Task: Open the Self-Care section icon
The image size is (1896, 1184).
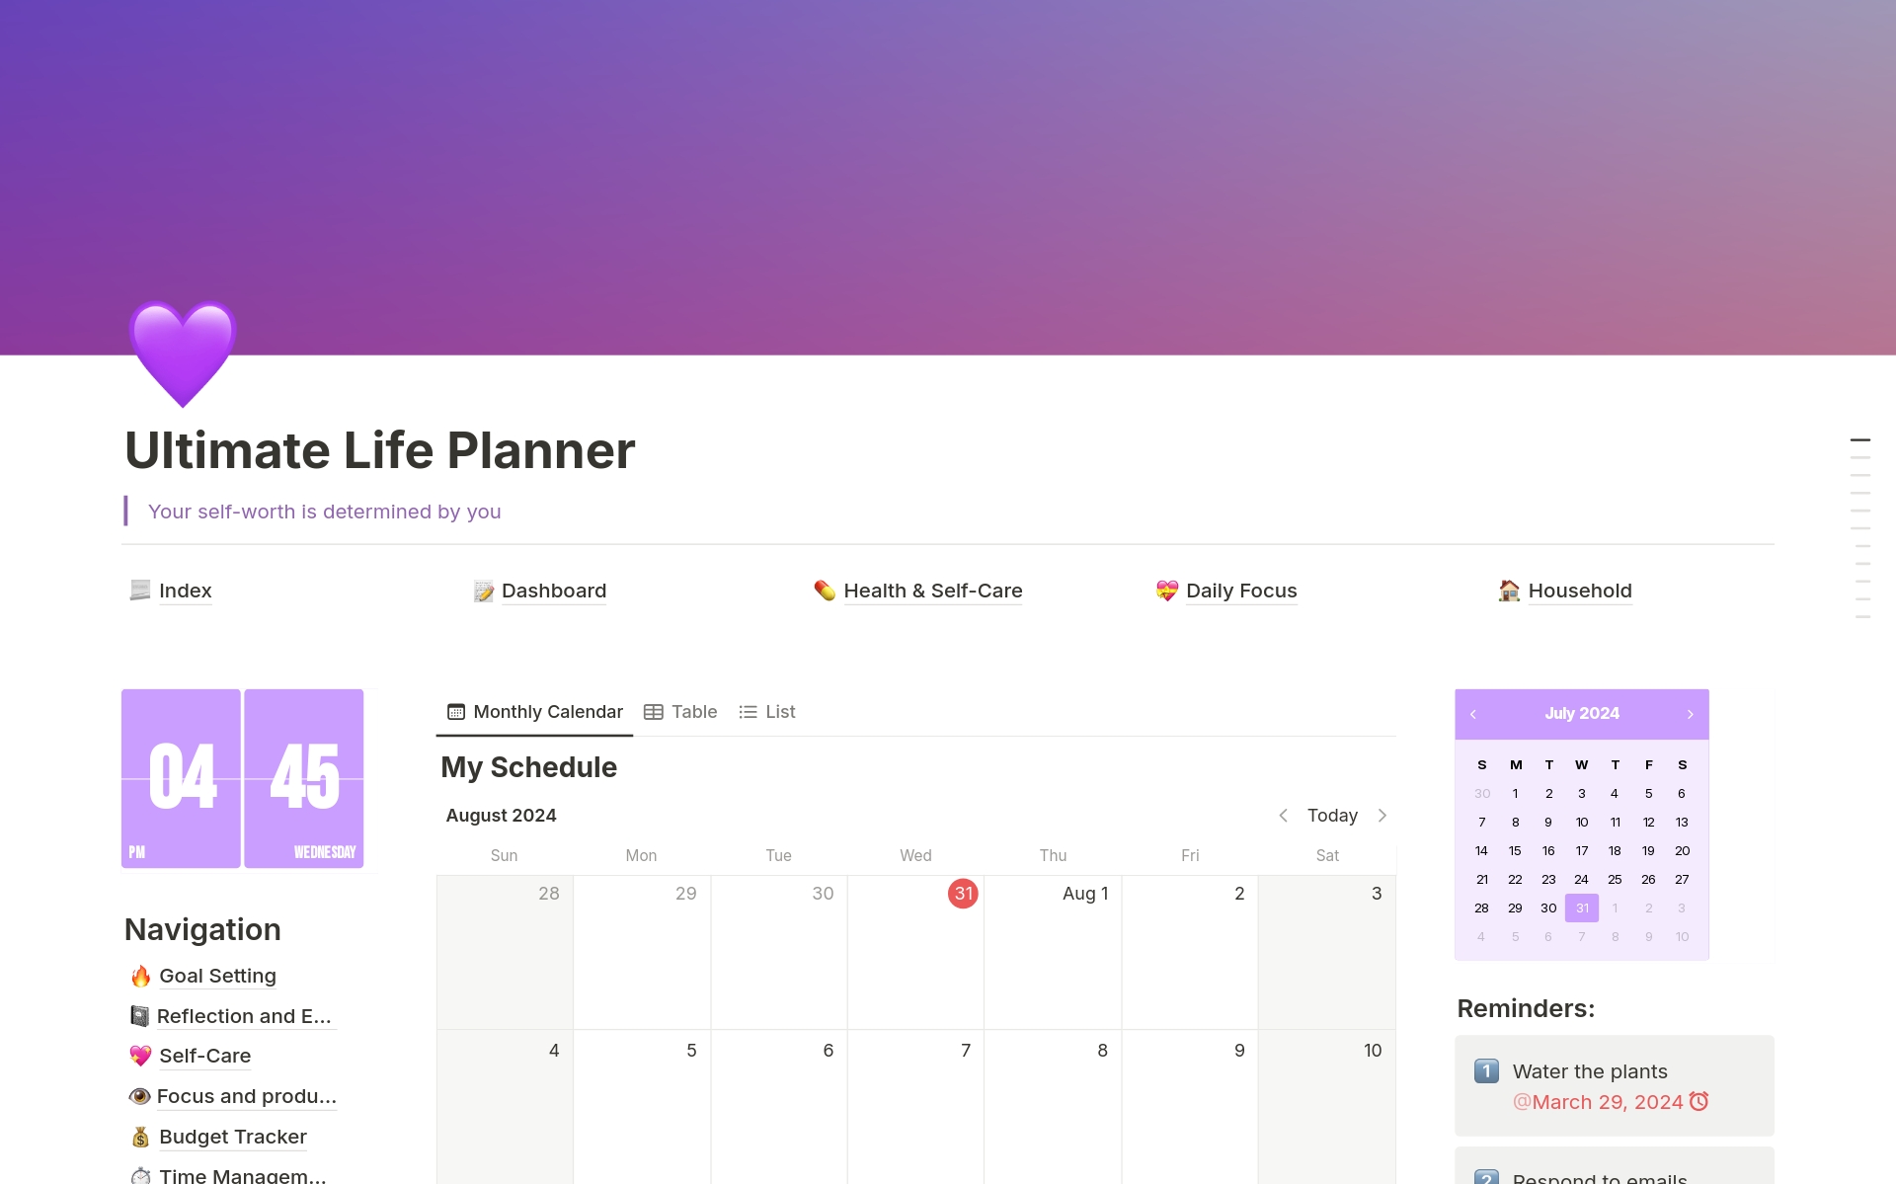Action: click(x=140, y=1055)
